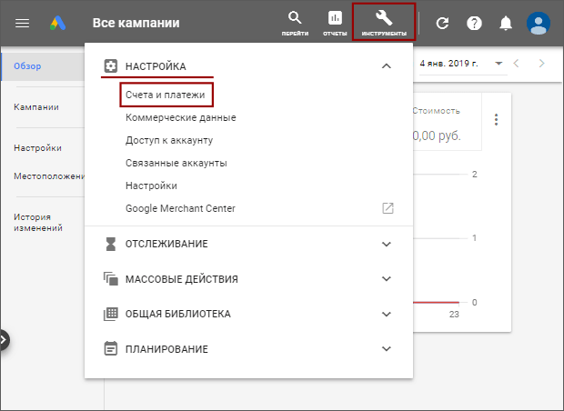564x411 pixels.
Task: Open the hamburger navigation menu
Action: pos(23,24)
